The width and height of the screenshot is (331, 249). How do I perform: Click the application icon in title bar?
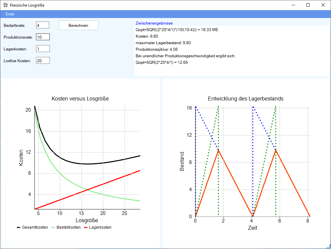(5, 5)
